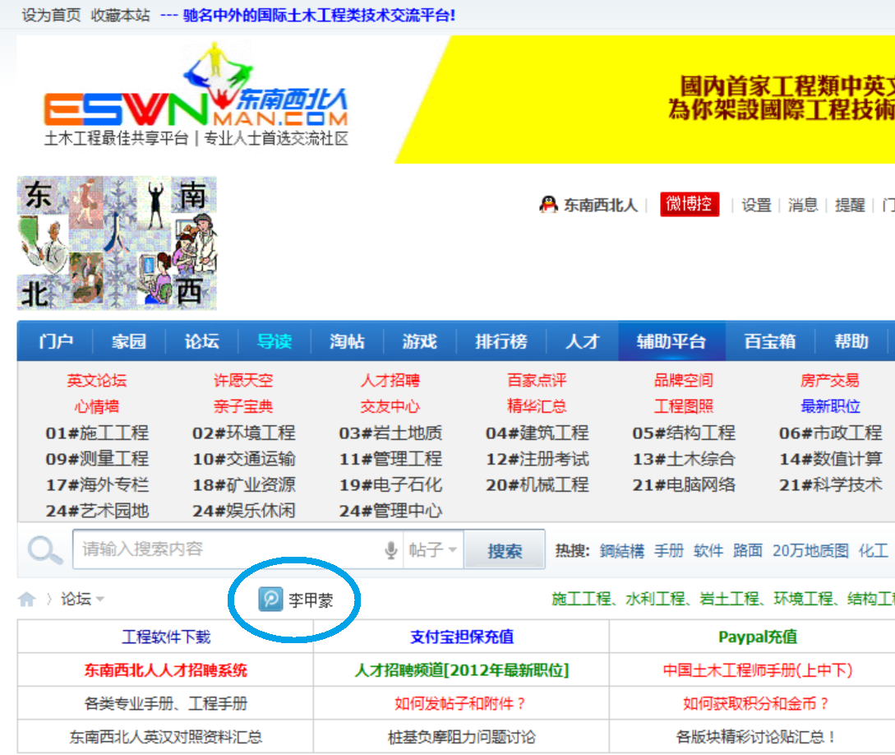The image size is (895, 755).
Task: Open the 房产交易 link
Action: coord(831,380)
